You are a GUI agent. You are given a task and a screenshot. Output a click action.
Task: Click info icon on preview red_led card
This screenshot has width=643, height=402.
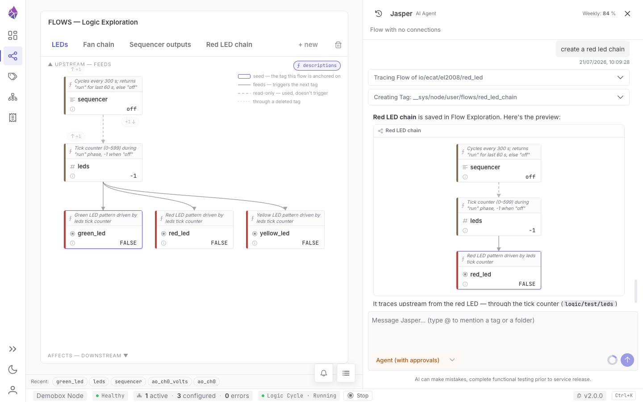pyautogui.click(x=465, y=284)
